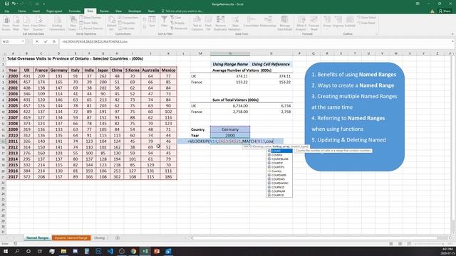Viewport: 456px width, 256px height.
Task: Click Advanced filter option
Action: [179, 28]
